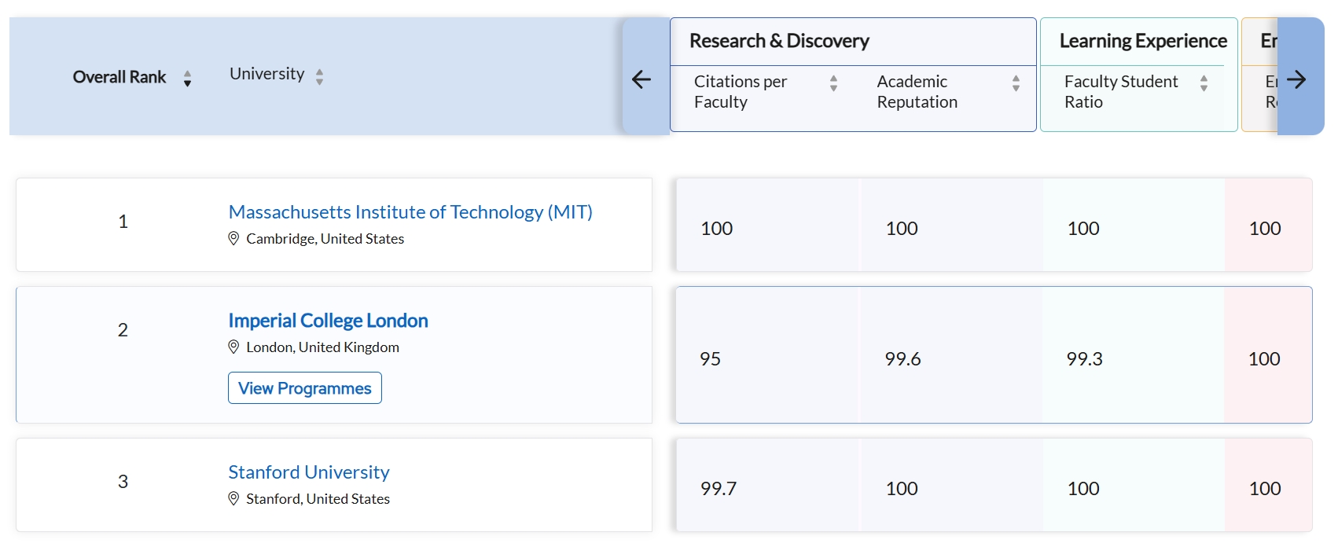1338x547 pixels.
Task: Click Academic Reputation header label
Action: tap(917, 92)
